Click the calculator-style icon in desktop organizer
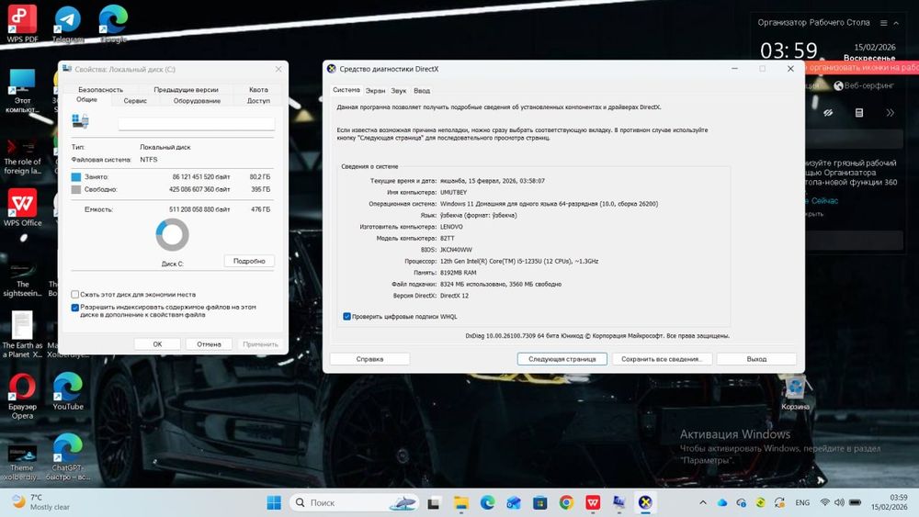 pyautogui.click(x=858, y=112)
